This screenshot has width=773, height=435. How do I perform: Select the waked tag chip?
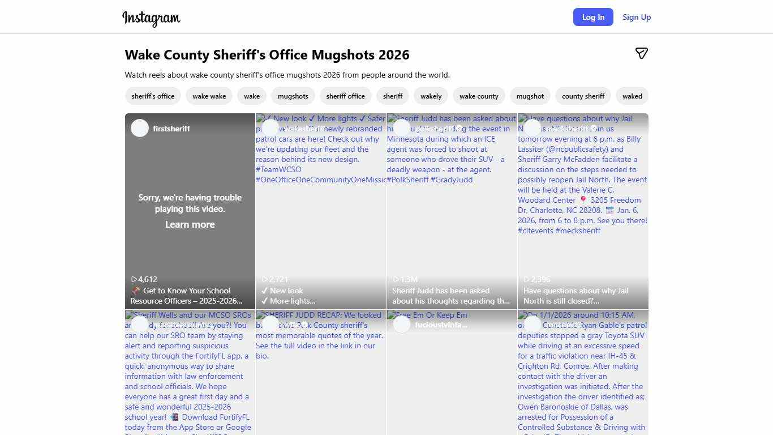click(x=632, y=96)
